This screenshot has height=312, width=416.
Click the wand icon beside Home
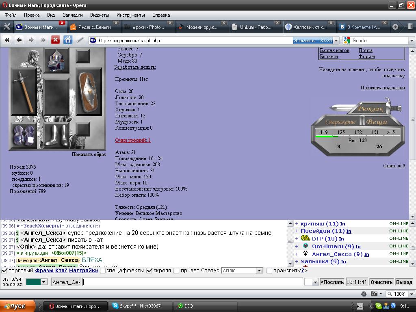tap(80, 40)
